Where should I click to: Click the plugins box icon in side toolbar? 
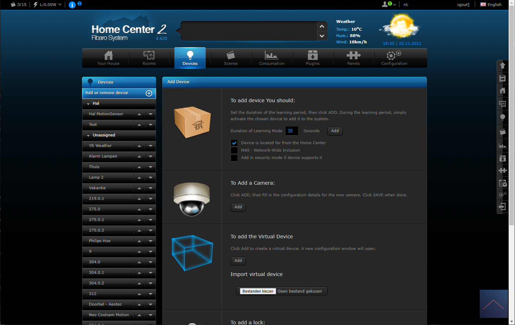pos(503,158)
